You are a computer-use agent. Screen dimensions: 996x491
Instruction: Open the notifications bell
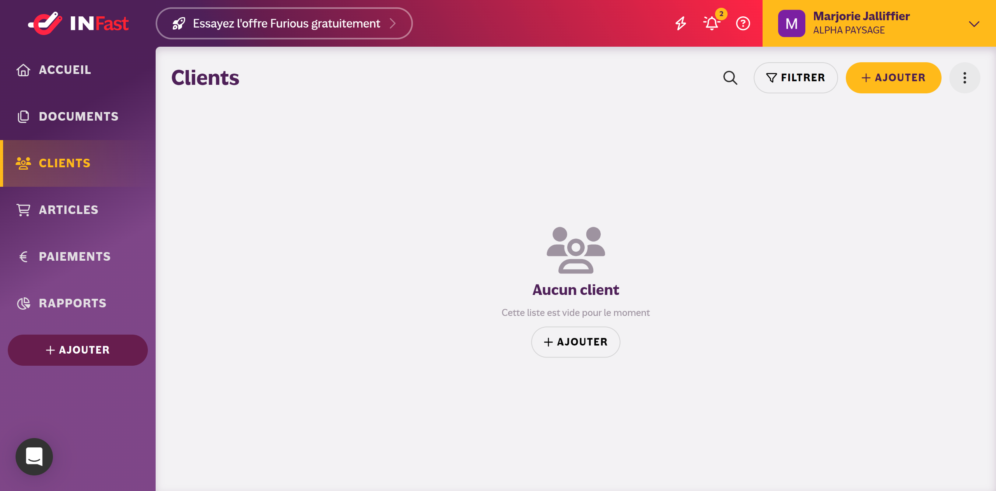[712, 23]
